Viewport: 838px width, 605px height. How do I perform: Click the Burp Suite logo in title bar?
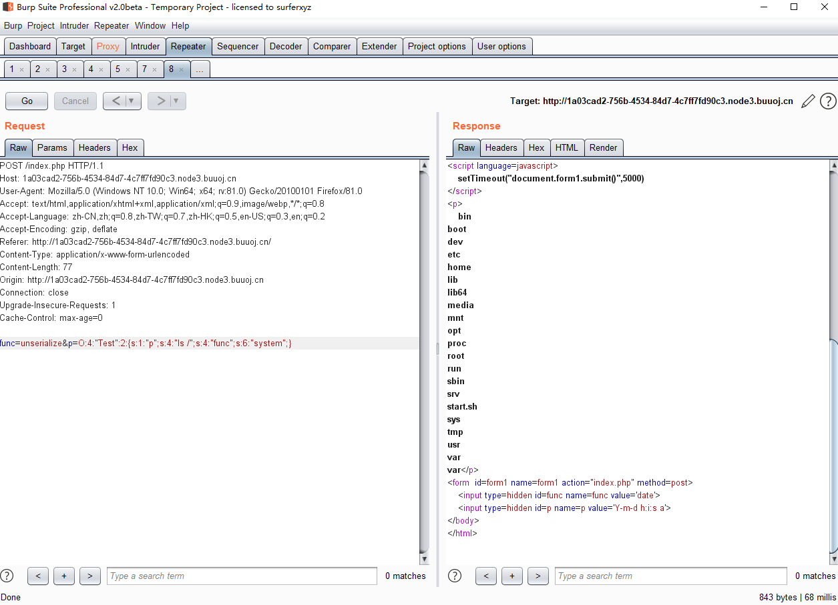(8, 7)
